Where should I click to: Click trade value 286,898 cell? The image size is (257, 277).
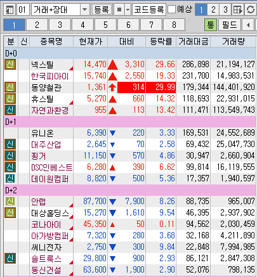(x=195, y=64)
